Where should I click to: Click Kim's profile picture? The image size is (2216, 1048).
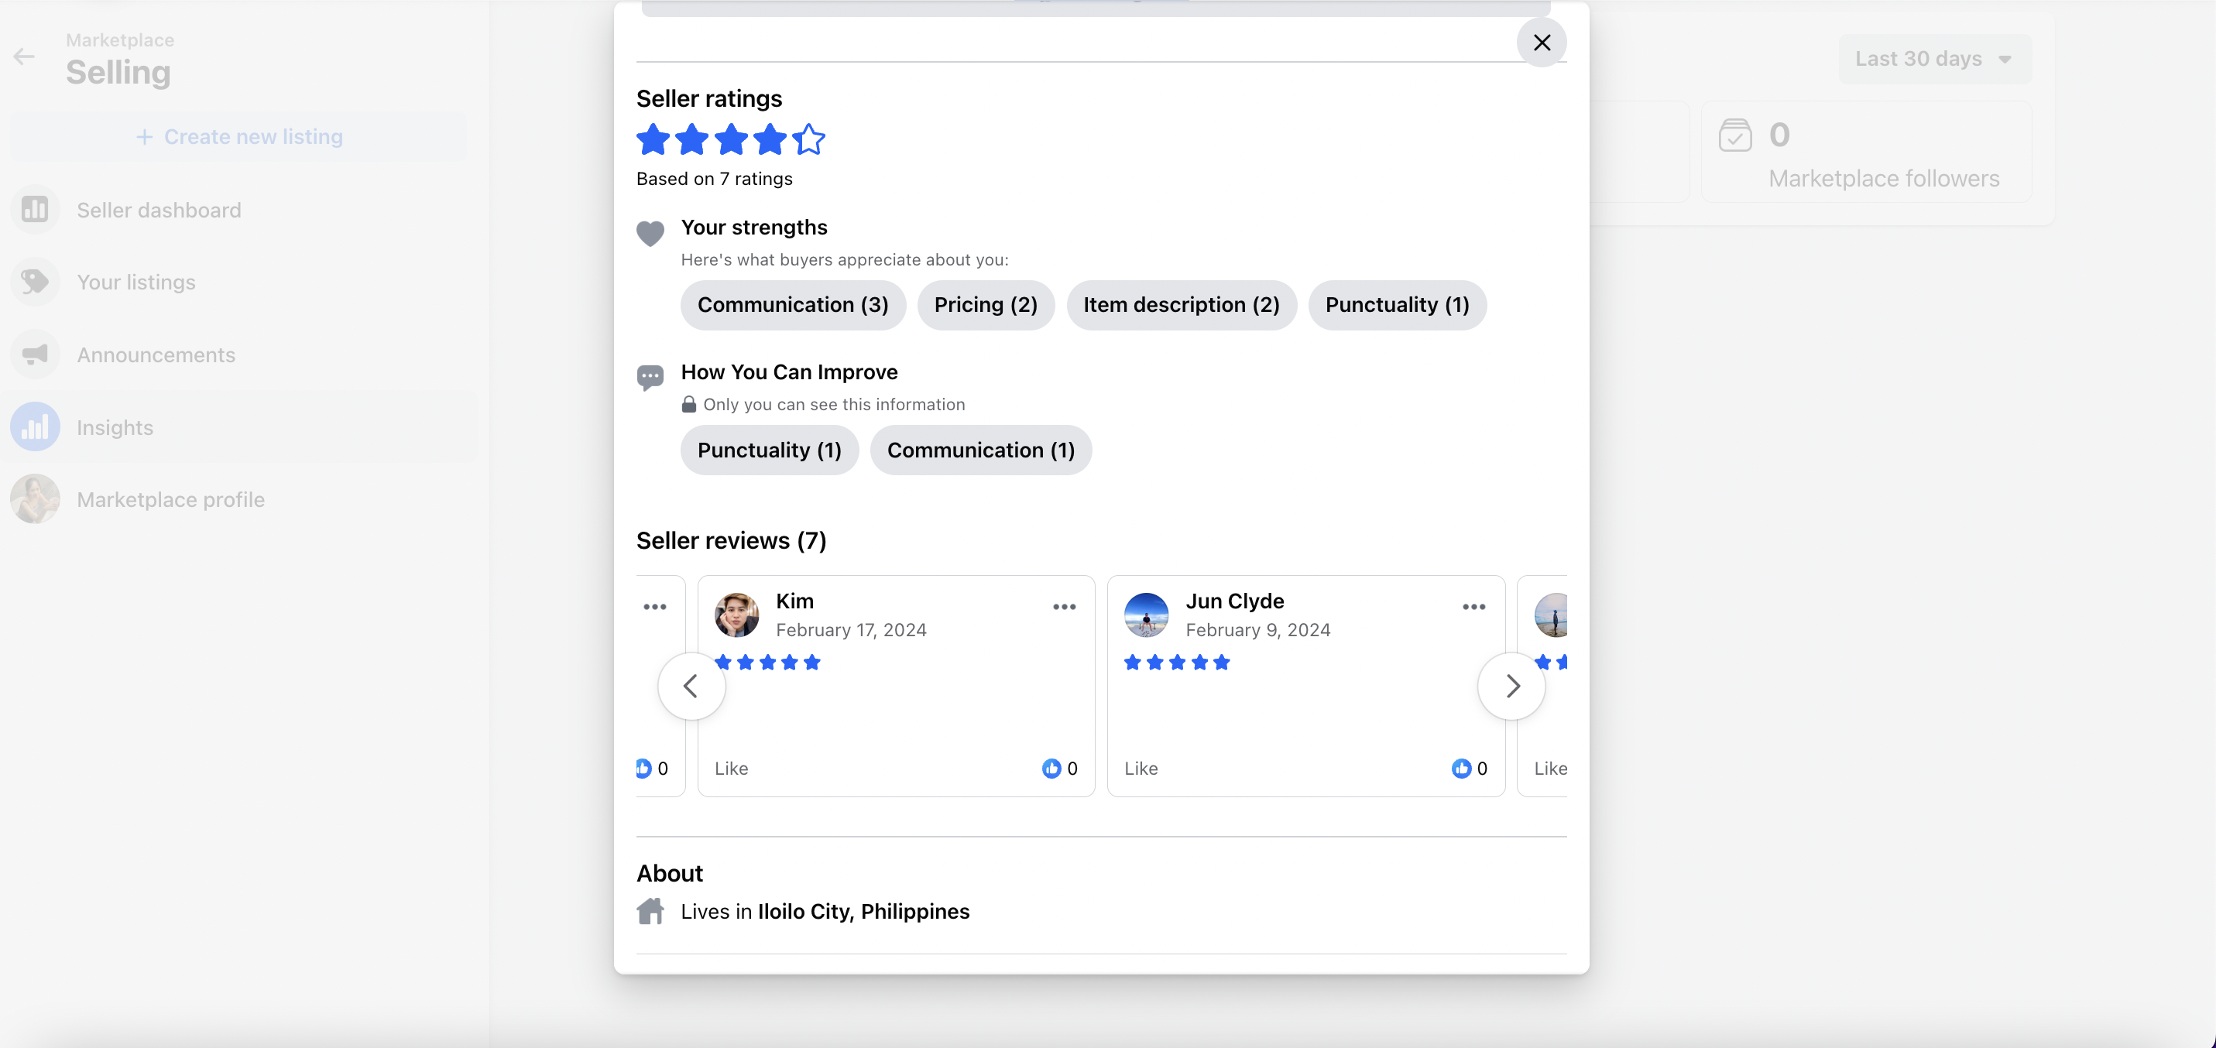point(736,615)
